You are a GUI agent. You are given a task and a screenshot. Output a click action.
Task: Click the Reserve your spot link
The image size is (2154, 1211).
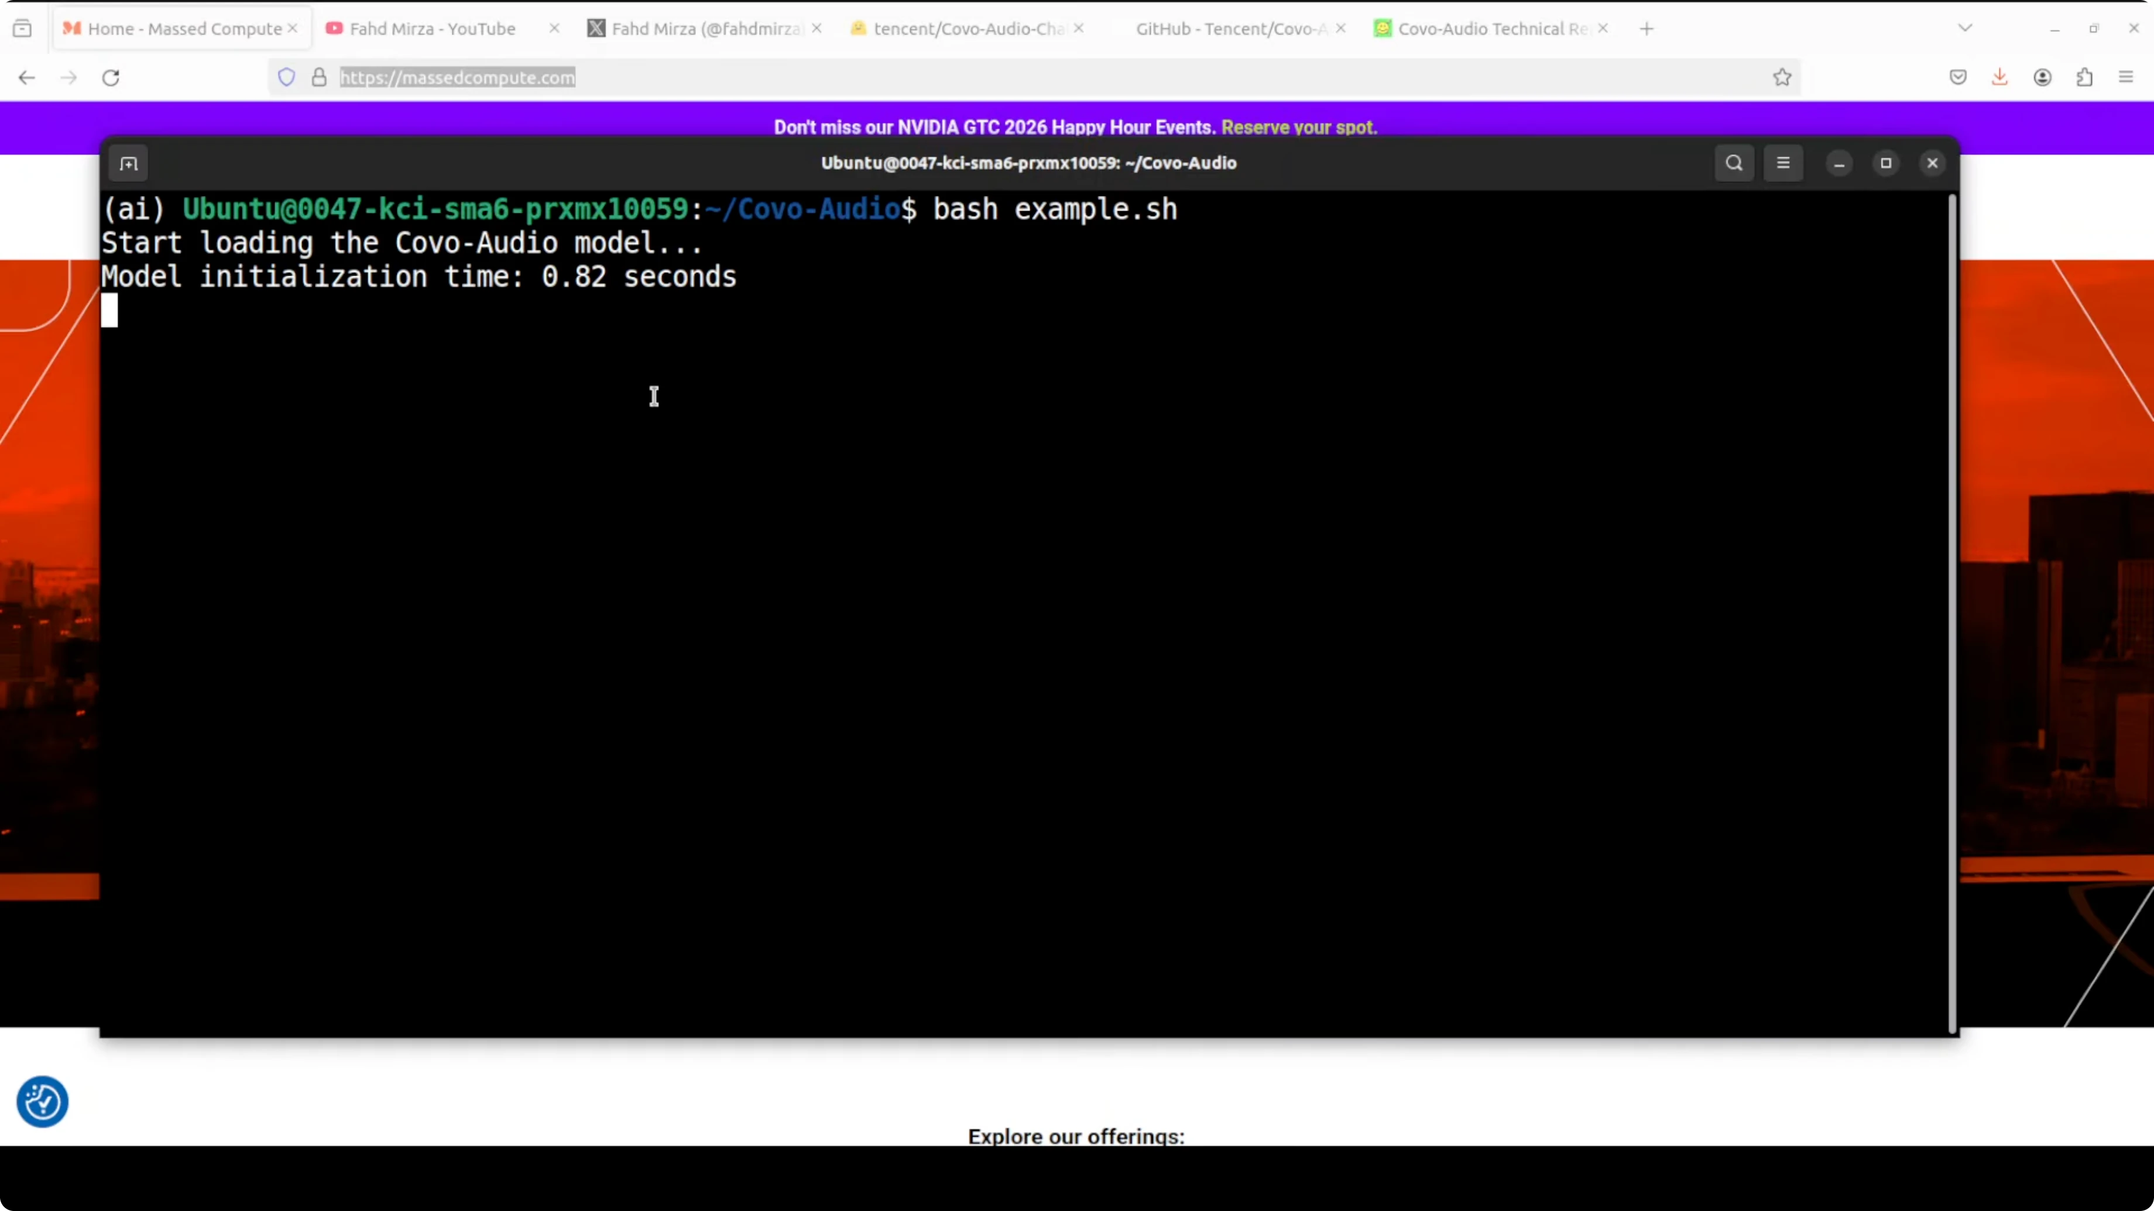(1299, 127)
